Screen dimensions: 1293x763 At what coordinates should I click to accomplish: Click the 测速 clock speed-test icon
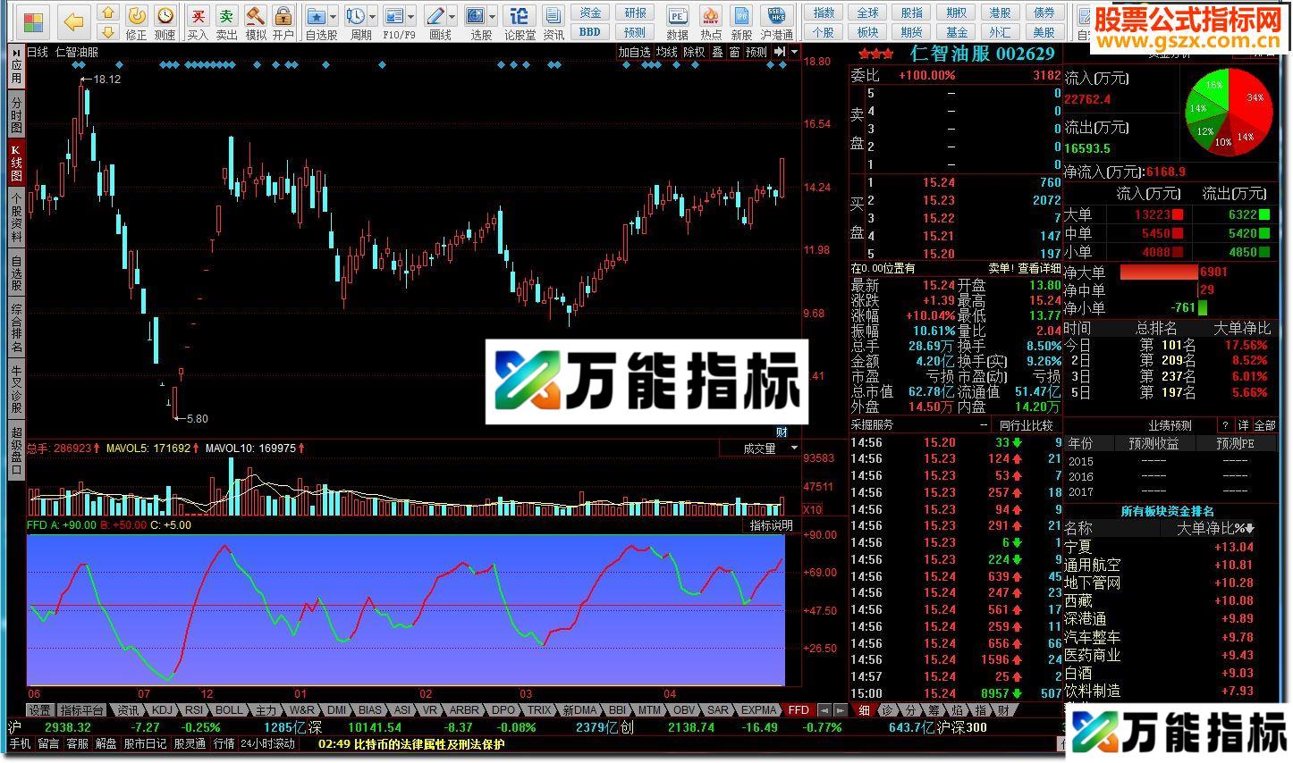[x=165, y=22]
